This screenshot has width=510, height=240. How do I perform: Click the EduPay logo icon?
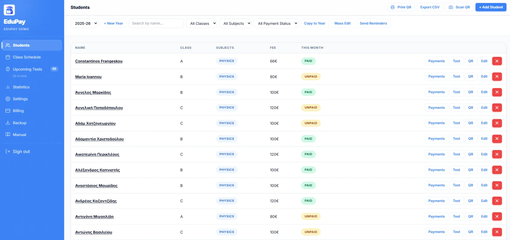click(9, 10)
